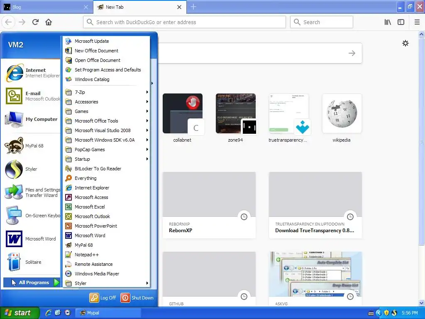425x319 pixels.
Task: Launch Internet Explorer from All Programs list
Action: pyautogui.click(x=107, y=188)
